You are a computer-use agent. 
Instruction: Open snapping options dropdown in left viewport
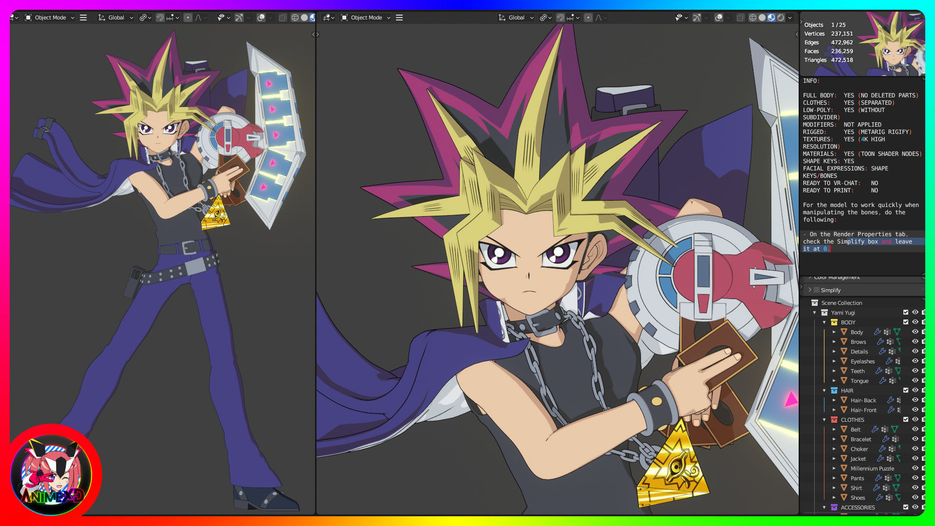[173, 18]
